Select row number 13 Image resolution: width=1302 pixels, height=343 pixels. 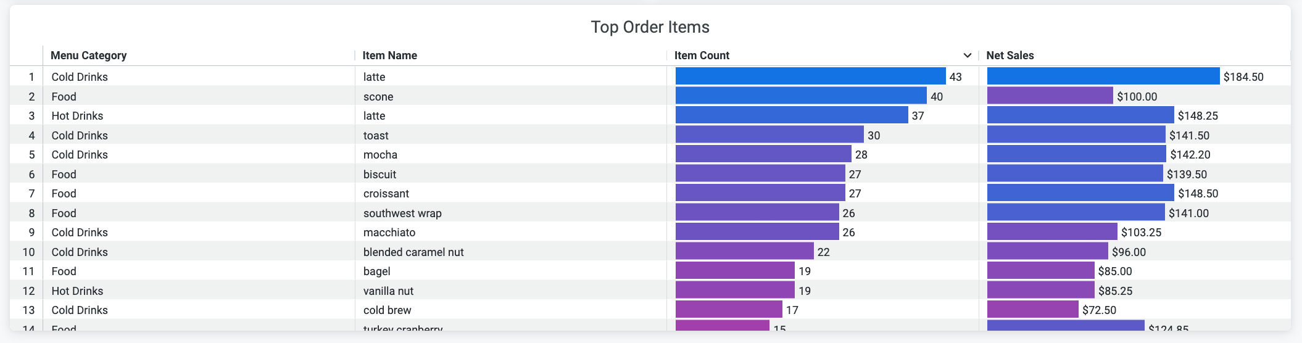28,310
